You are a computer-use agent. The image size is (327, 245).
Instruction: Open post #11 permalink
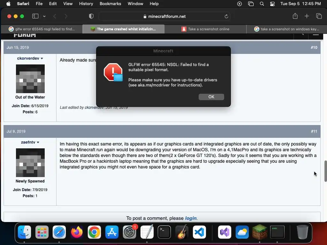(x=314, y=131)
